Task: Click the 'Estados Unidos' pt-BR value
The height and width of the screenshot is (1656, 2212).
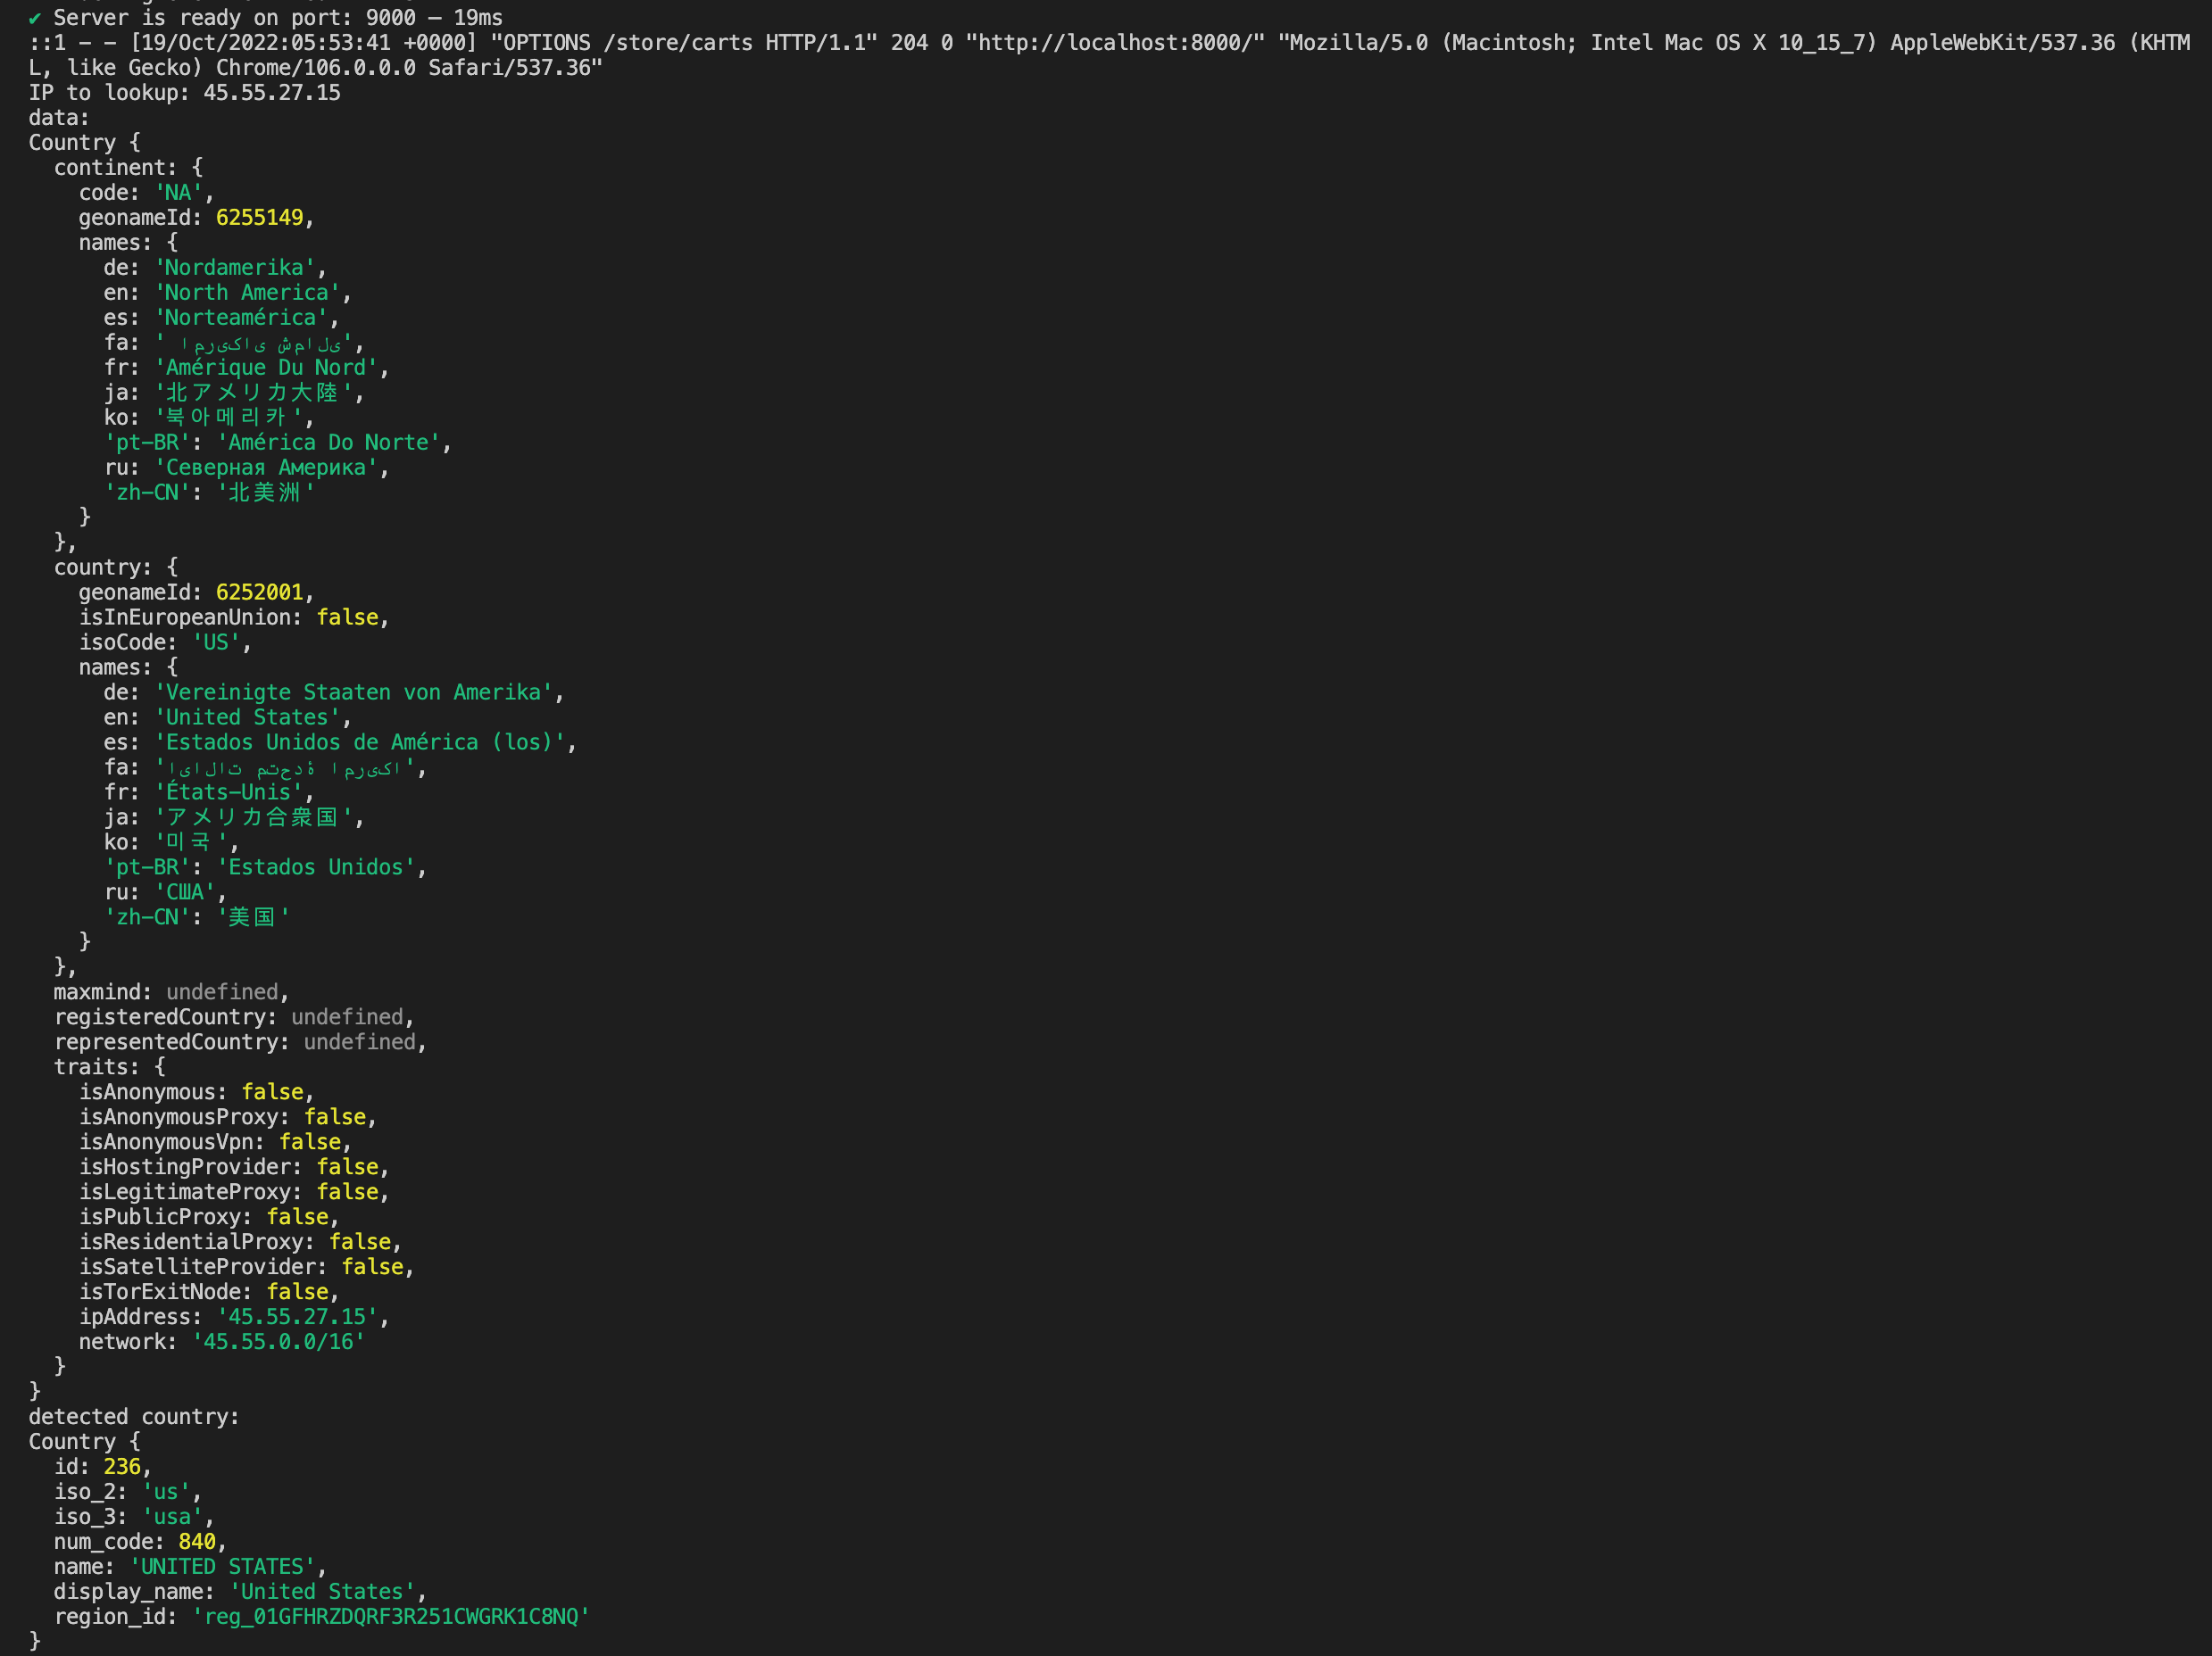Action: click(315, 867)
